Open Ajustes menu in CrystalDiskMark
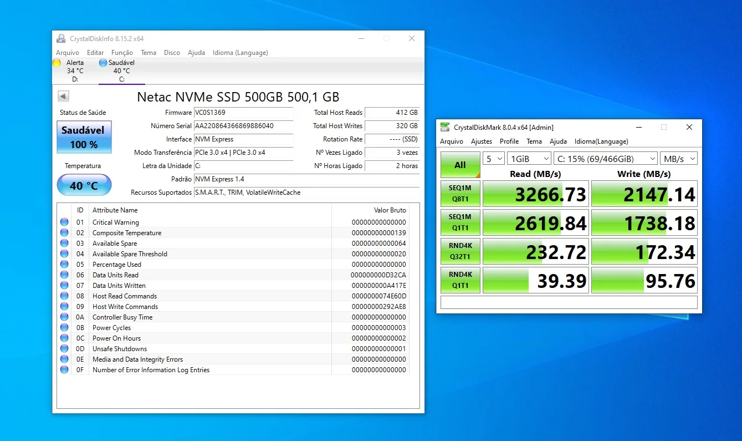This screenshot has width=742, height=441. pos(482,141)
